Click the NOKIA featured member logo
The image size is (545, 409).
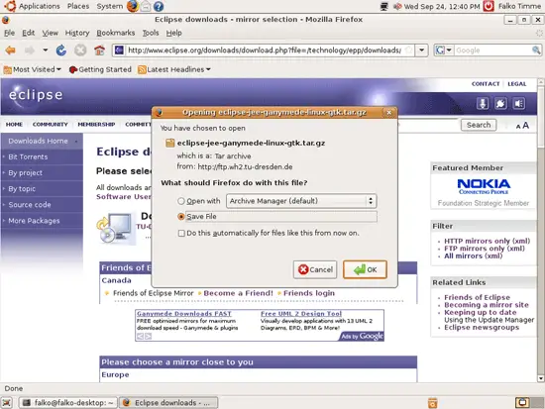pyautogui.click(x=484, y=186)
